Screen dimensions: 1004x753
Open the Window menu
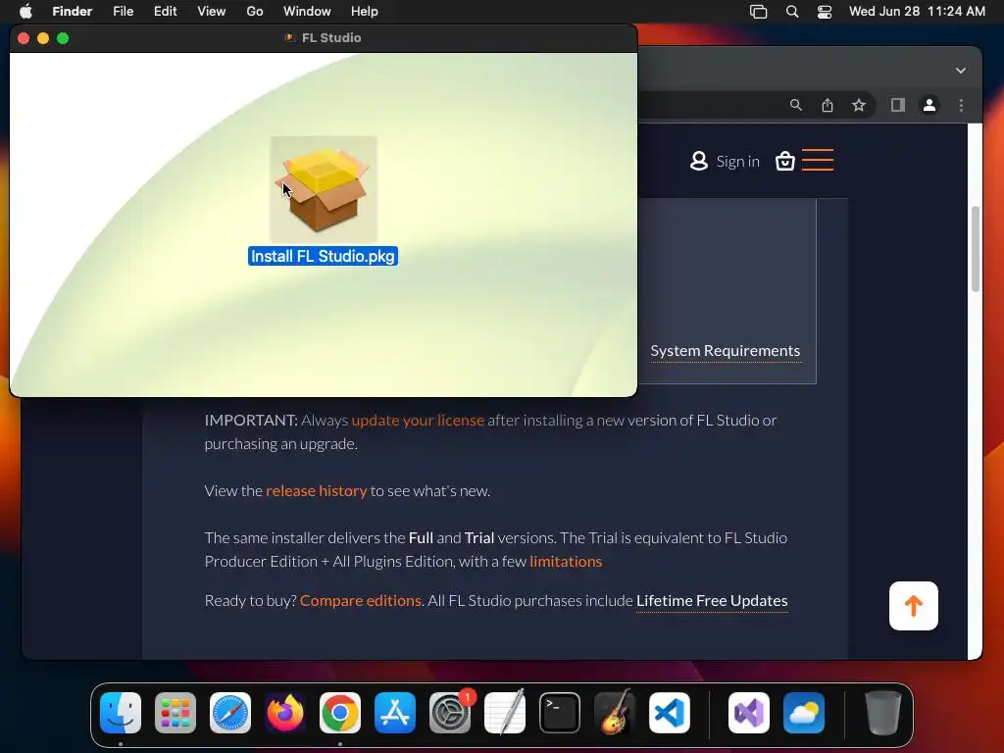coord(307,11)
